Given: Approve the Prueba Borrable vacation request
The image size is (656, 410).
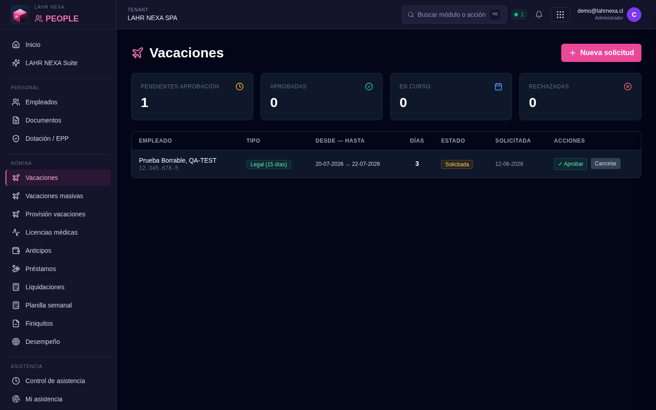Looking at the screenshot, I should coord(570,164).
